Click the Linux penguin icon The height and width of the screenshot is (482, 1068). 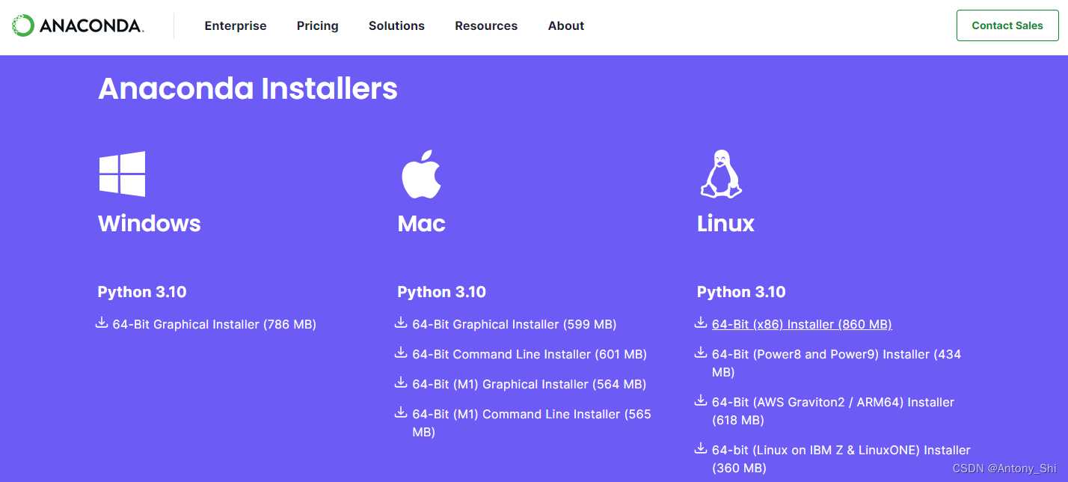point(721,174)
